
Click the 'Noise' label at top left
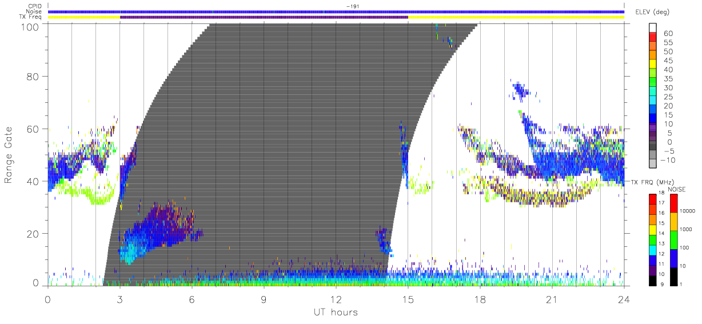coord(34,11)
